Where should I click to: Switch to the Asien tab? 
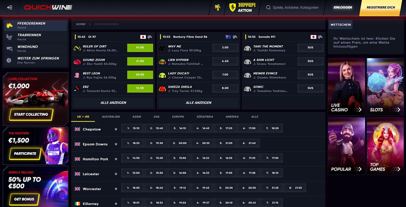click(x=137, y=117)
